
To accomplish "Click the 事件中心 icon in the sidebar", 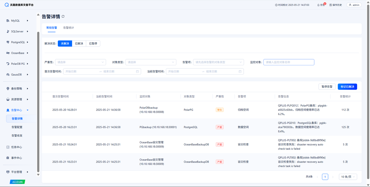I will [8, 158].
